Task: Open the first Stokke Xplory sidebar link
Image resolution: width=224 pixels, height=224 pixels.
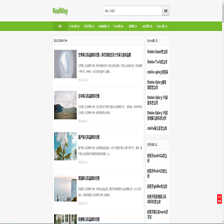Action: pos(157,85)
